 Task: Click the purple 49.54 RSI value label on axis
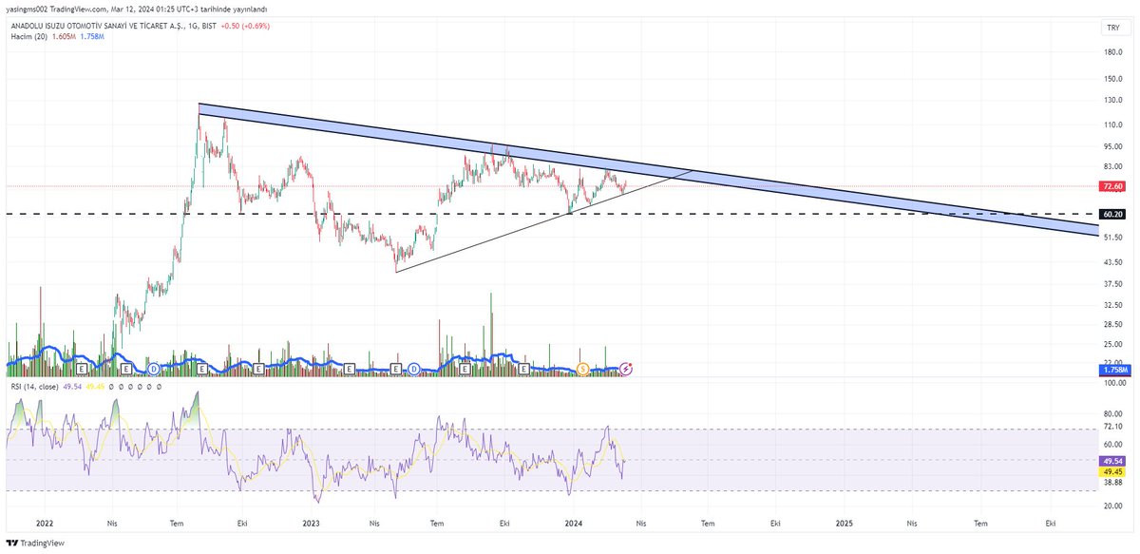[x=1111, y=460]
